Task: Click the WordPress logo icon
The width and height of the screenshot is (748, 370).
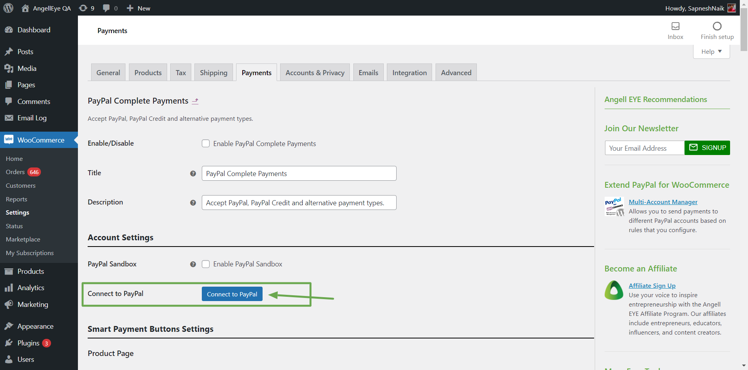Action: click(8, 8)
